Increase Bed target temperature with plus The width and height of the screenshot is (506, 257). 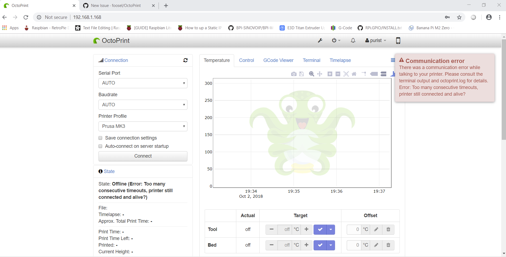coord(306,245)
